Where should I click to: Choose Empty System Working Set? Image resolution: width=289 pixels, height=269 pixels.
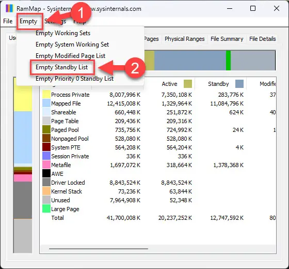(72, 44)
